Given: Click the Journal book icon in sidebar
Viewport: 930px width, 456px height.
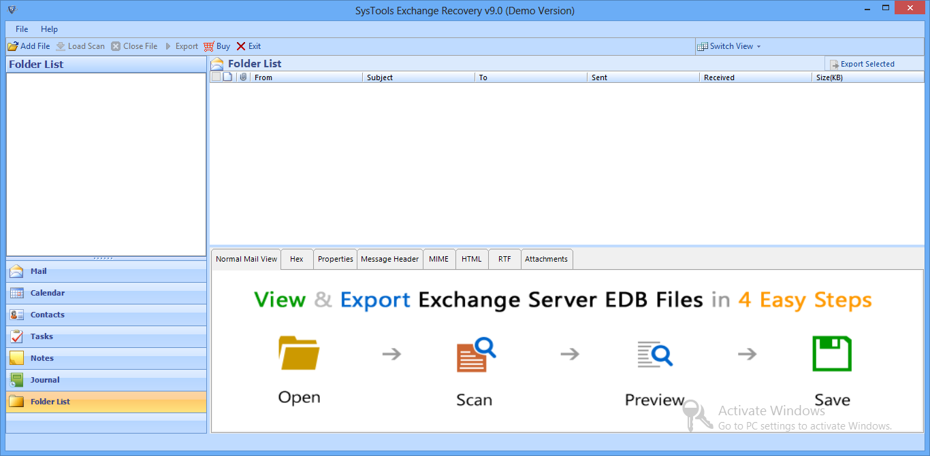Looking at the screenshot, I should click(17, 381).
